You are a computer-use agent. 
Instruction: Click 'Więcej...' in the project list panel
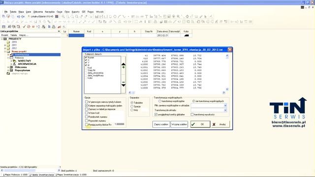tap(24, 35)
